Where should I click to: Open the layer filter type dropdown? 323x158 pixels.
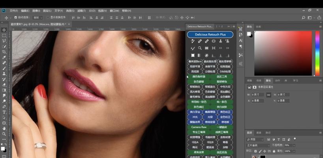point(255,139)
